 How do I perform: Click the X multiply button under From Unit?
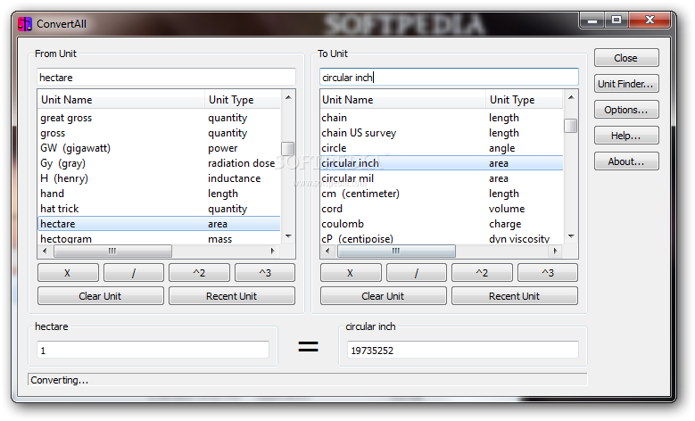point(68,273)
